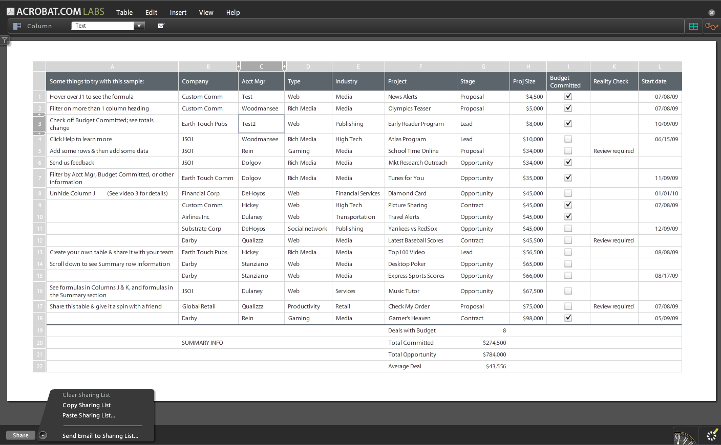
Task: Click the Share button
Action: point(20,435)
